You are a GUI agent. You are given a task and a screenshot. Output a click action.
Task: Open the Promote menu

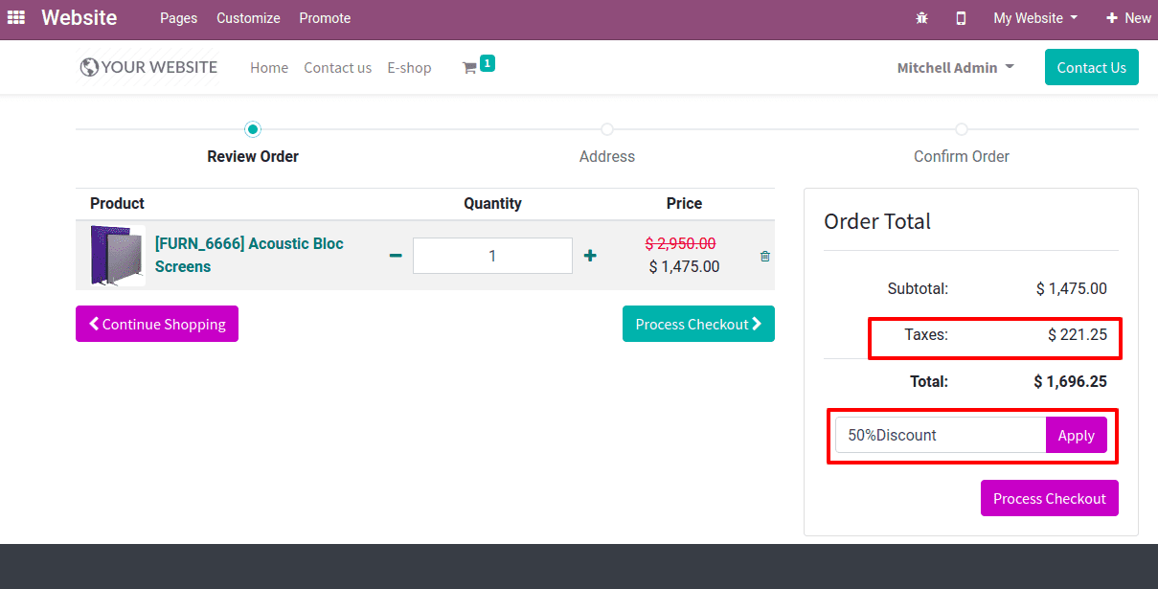coord(325,18)
